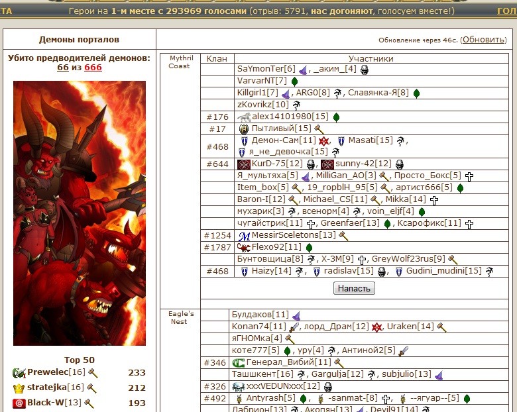
Task: Click the demons portal artwork image
Action: [x=80, y=213]
